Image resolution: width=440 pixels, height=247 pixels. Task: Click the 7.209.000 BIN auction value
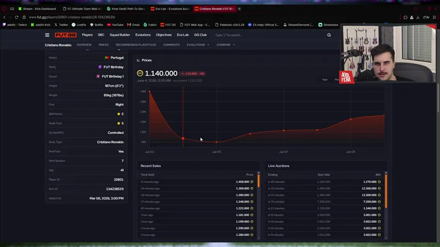369,202
